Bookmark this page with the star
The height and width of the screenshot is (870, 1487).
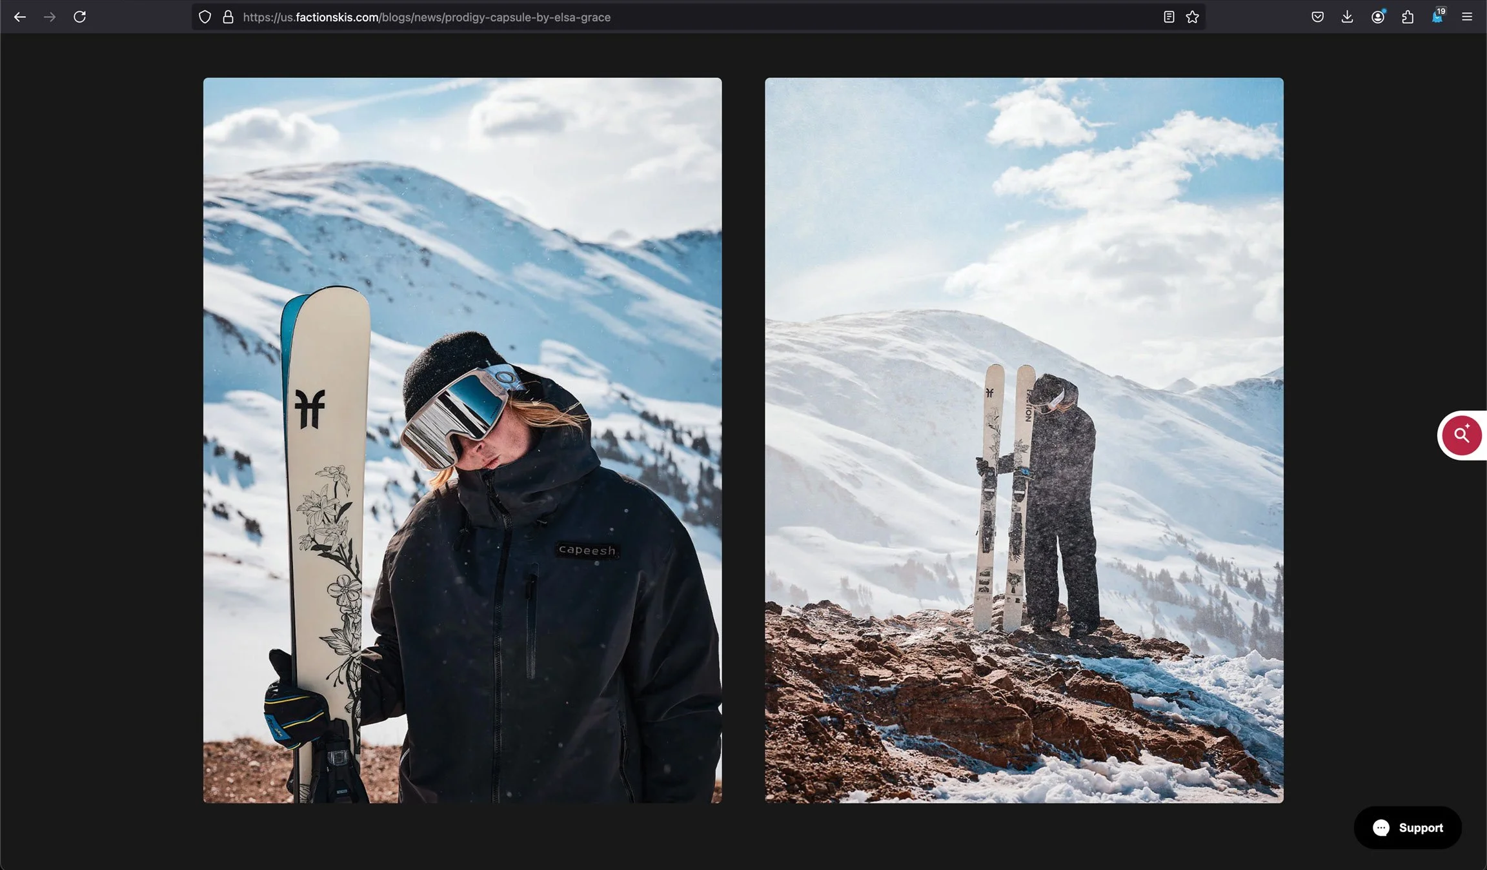click(1192, 17)
